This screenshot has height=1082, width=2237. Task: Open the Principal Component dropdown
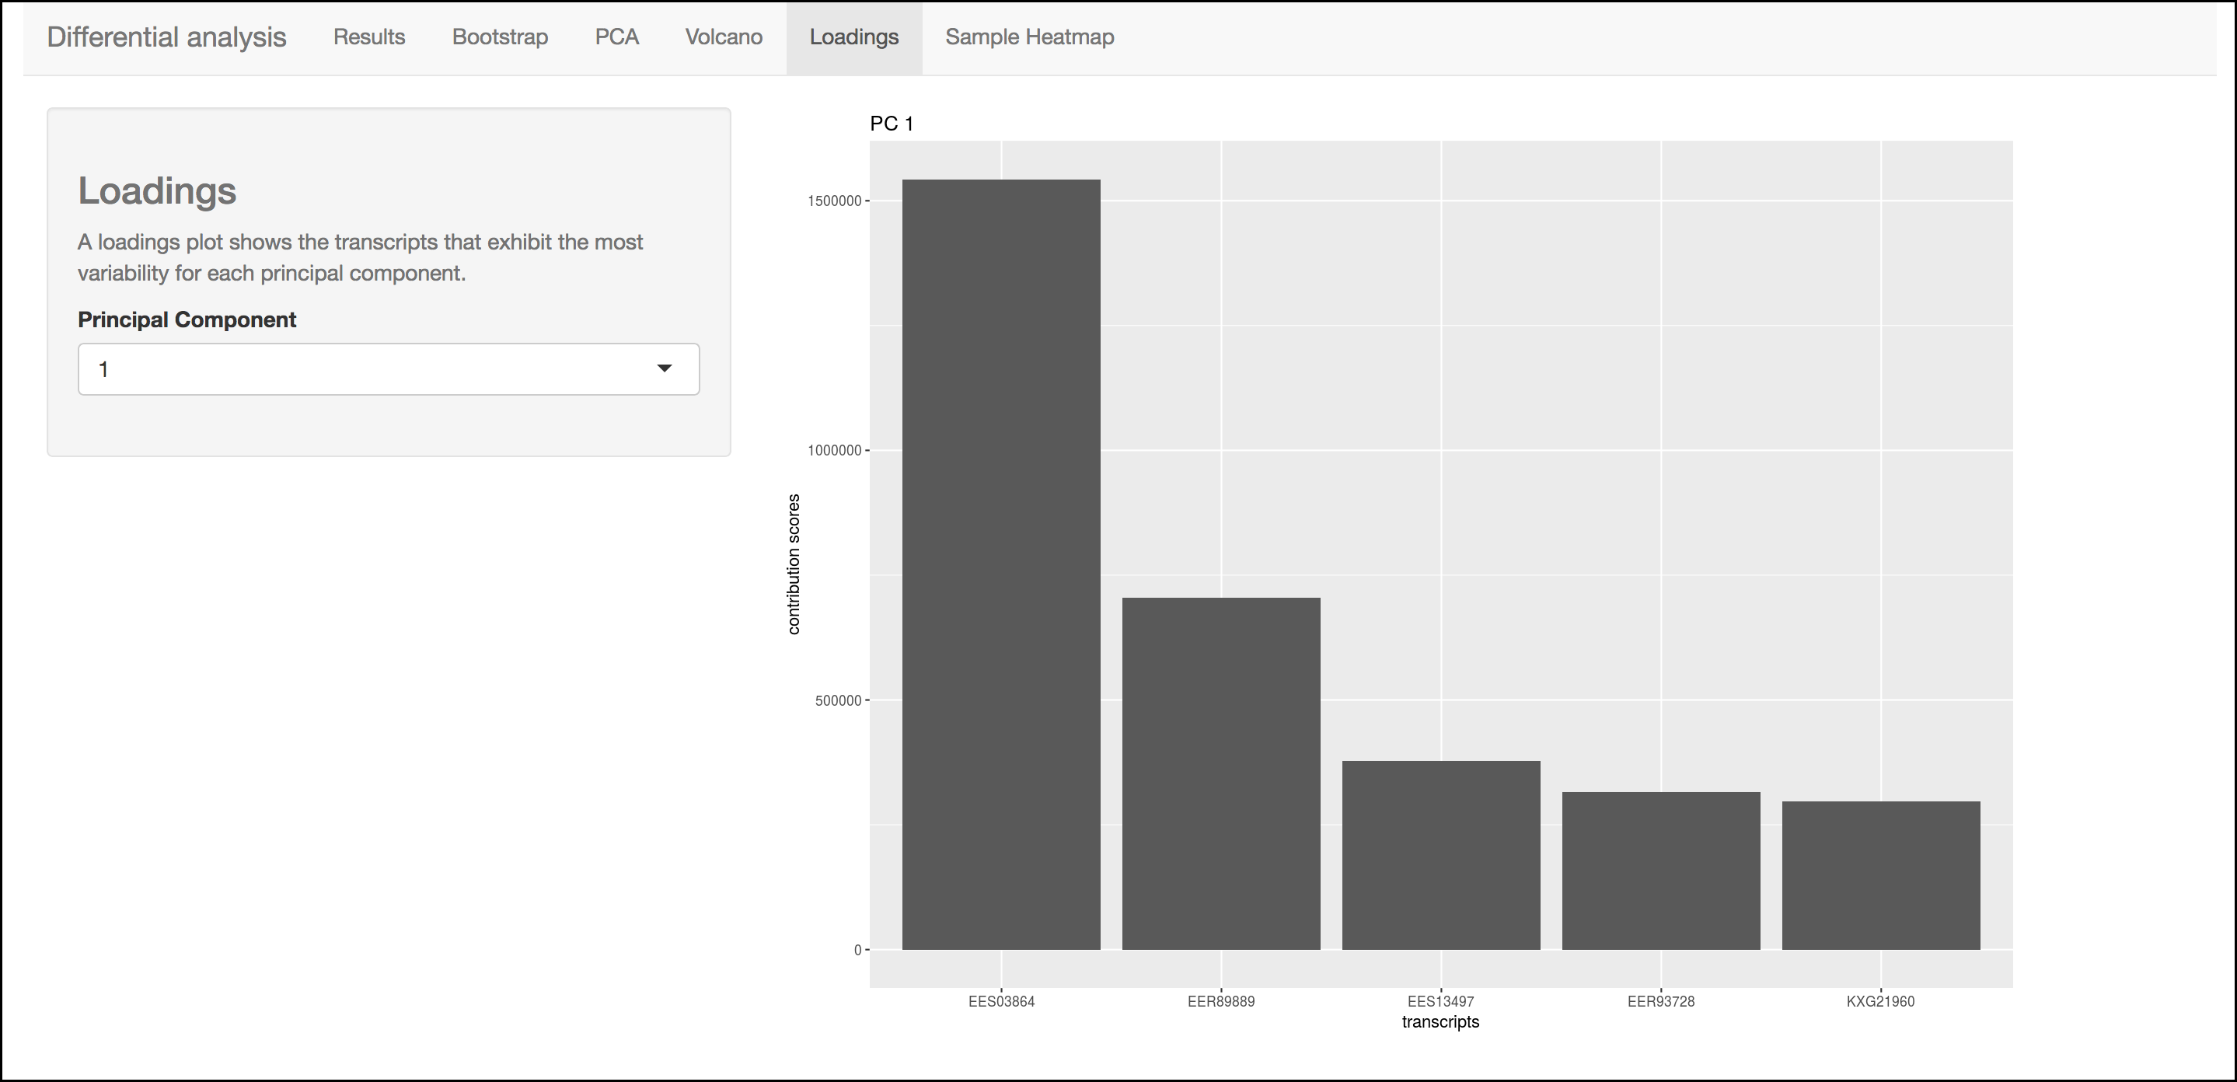[389, 369]
